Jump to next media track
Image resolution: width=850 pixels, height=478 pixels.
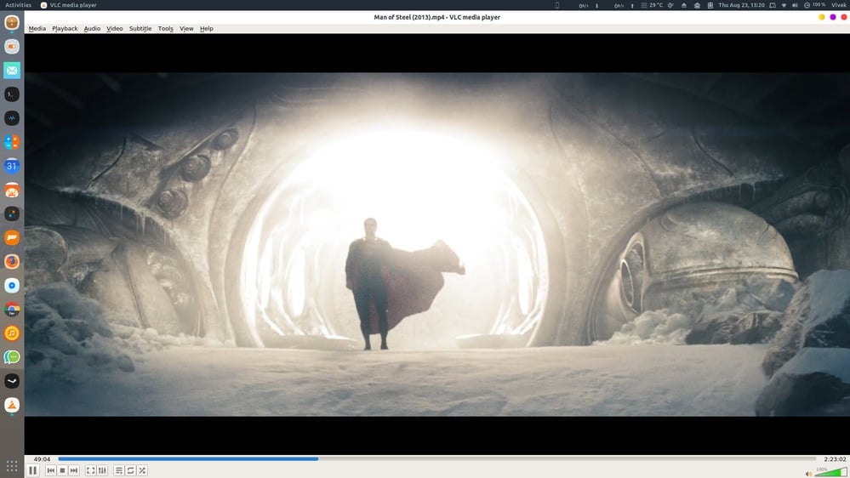point(74,470)
